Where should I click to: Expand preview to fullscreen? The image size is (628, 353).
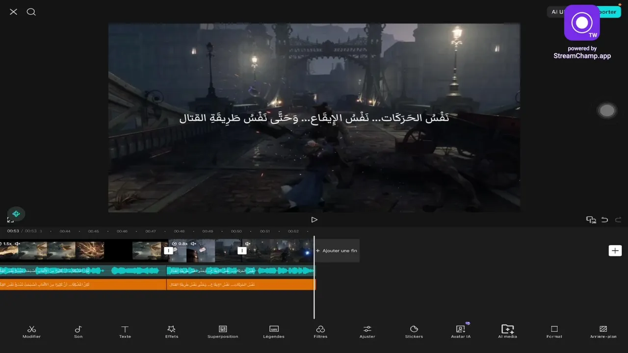[10, 220]
